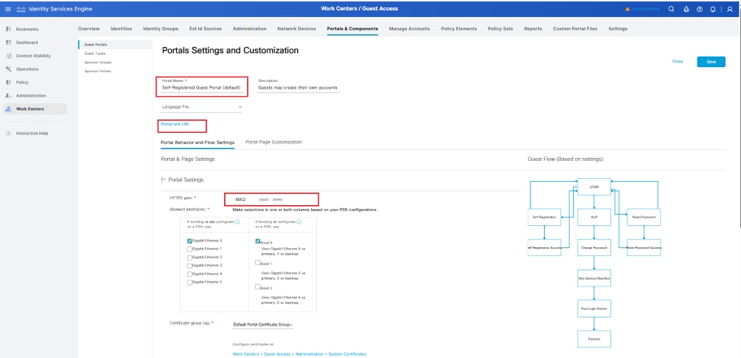Screen dimensions: 741x358
Task: Open the Overview tab
Action: (x=88, y=29)
